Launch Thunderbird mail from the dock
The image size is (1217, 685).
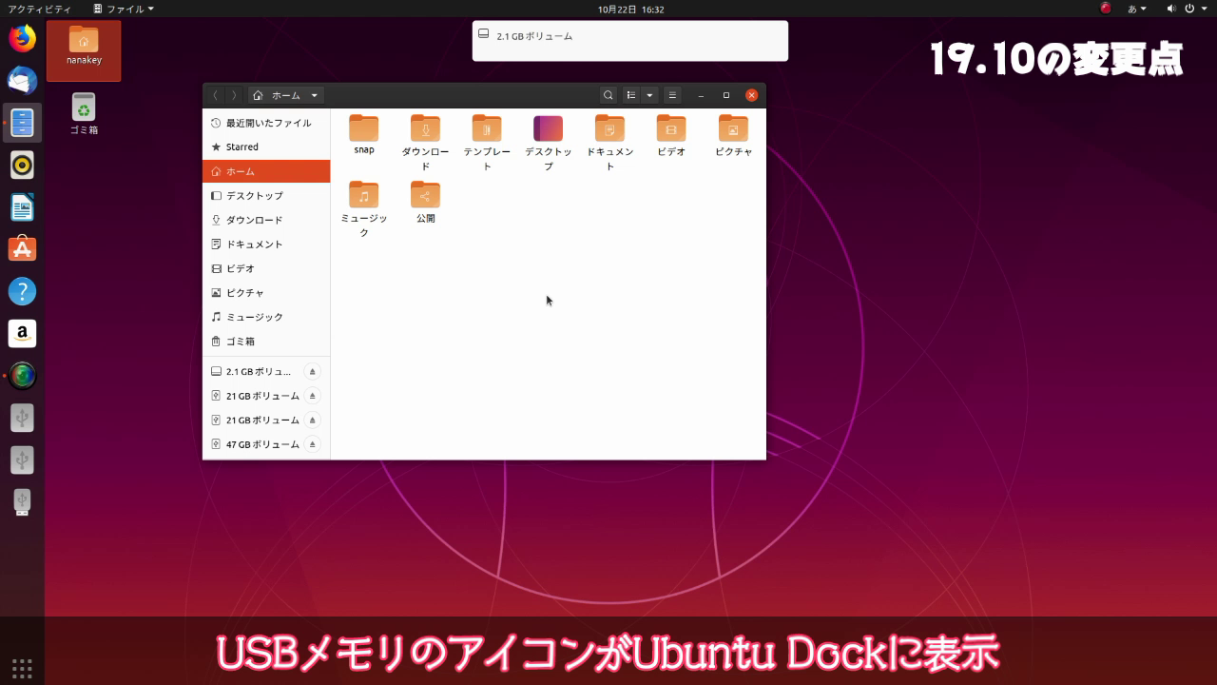pyautogui.click(x=22, y=81)
